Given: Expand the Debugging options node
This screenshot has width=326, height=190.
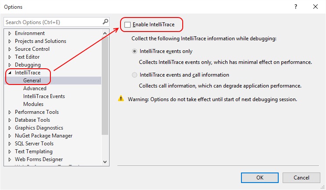Looking at the screenshot, I should [x=10, y=65].
